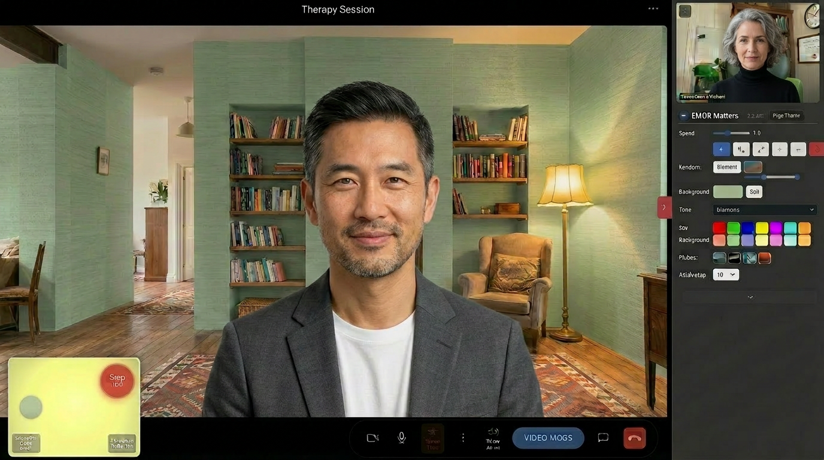Image resolution: width=824 pixels, height=460 pixels.
Task: Select the therapist video thumbnail
Action: pyautogui.click(x=748, y=53)
